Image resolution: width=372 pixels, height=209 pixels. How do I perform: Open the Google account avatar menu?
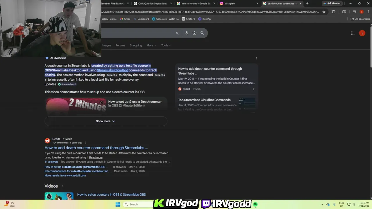pyautogui.click(x=362, y=33)
